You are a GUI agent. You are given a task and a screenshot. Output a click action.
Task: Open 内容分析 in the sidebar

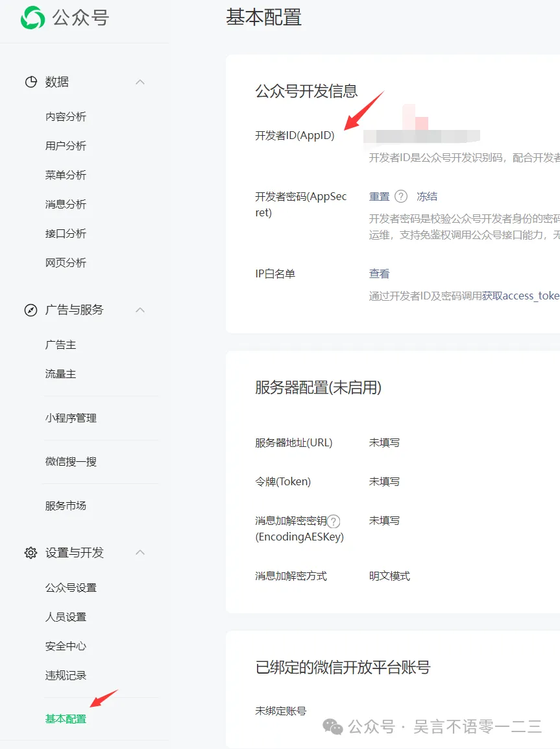click(x=66, y=117)
